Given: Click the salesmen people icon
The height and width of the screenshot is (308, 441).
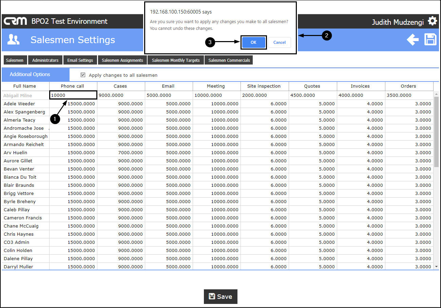Looking at the screenshot, I should pos(13,40).
